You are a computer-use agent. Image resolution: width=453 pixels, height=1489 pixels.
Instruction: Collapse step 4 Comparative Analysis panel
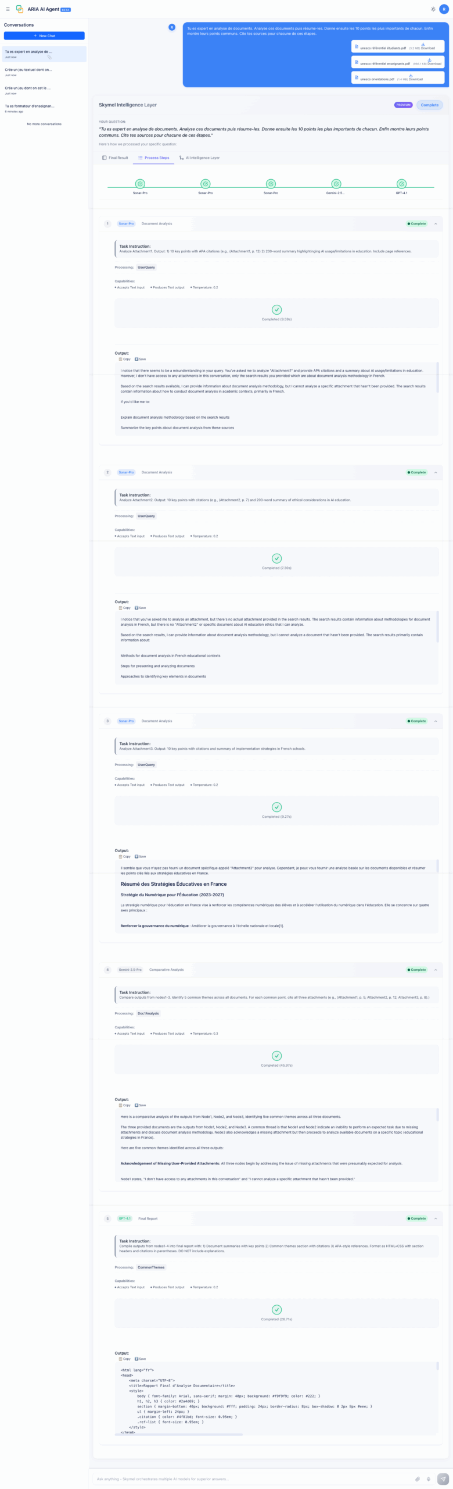(x=436, y=970)
